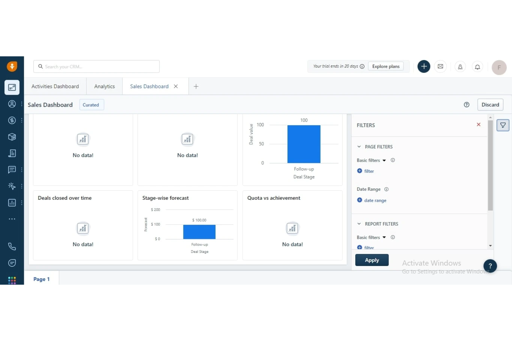Open the email envelope icon in the header

(x=440, y=66)
